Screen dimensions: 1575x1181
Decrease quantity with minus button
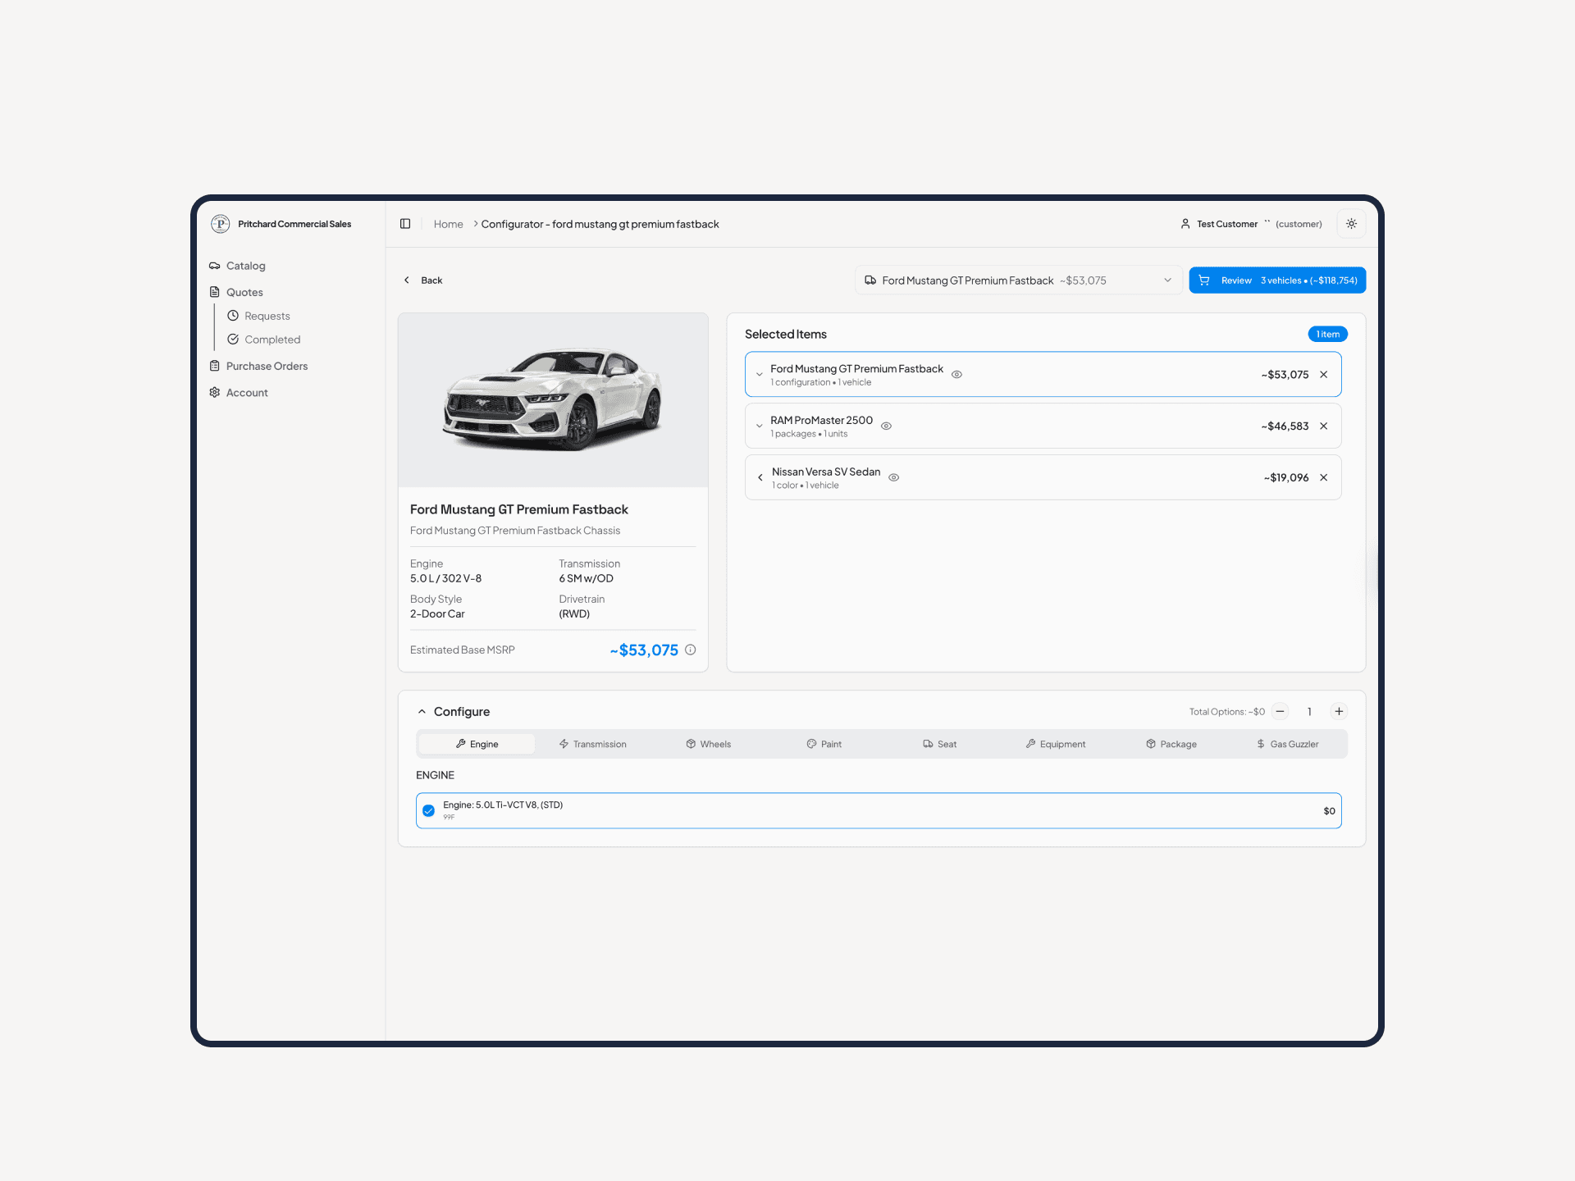point(1281,711)
